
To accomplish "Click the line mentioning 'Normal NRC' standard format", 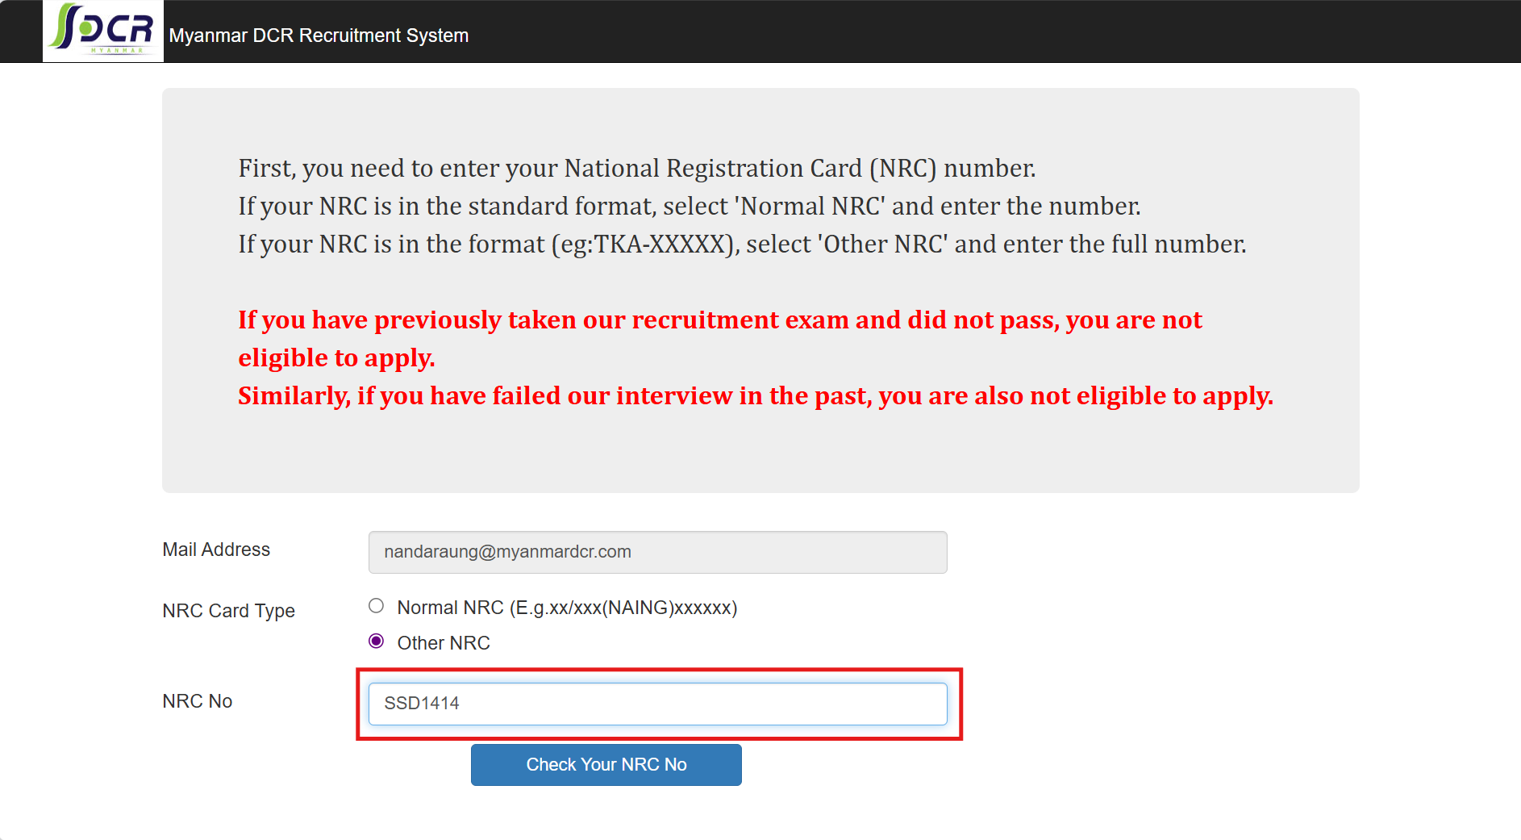I will point(689,206).
